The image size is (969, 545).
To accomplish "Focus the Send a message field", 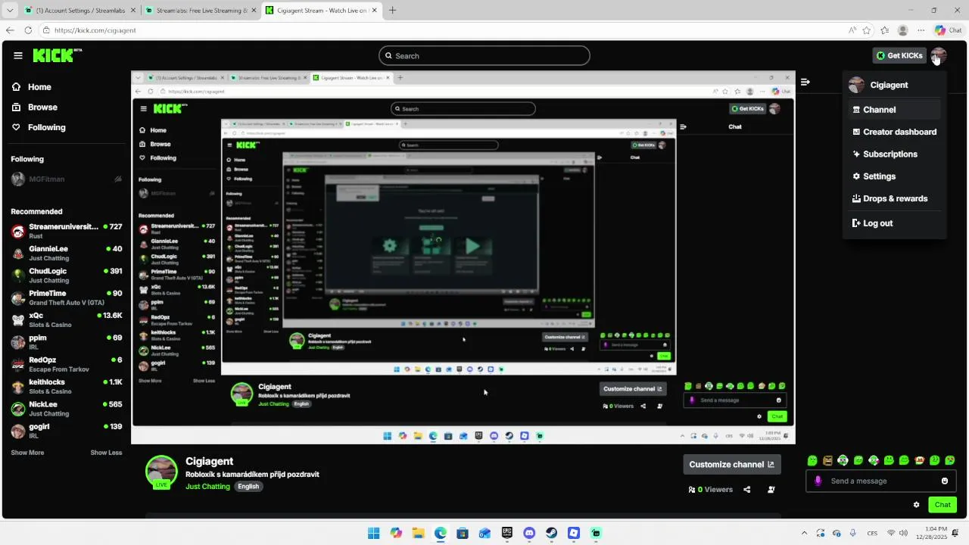I will point(881,481).
